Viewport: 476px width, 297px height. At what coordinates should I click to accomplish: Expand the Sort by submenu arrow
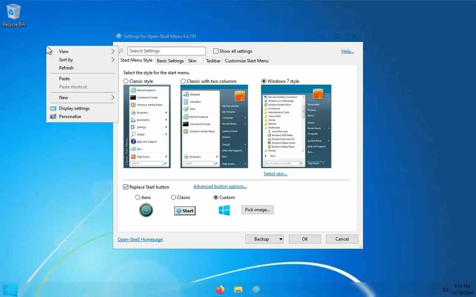click(113, 60)
